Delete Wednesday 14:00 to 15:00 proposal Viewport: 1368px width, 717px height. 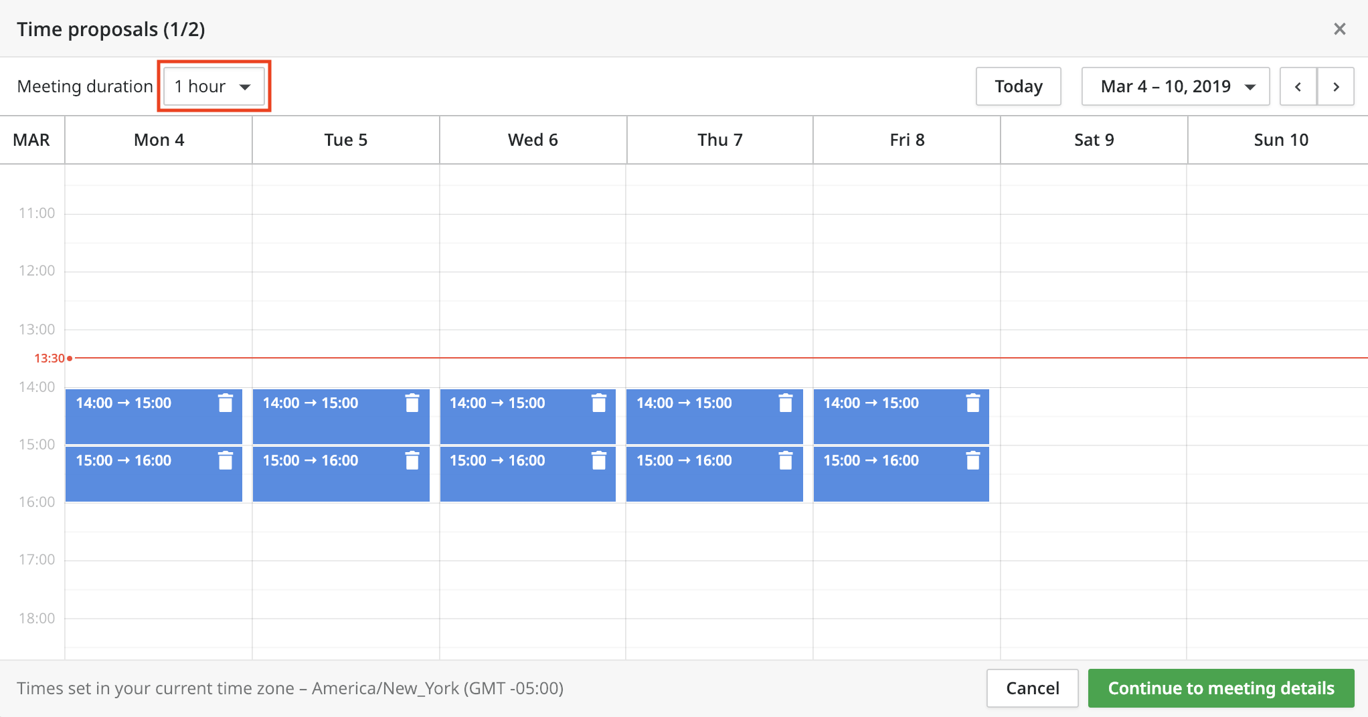coord(599,403)
